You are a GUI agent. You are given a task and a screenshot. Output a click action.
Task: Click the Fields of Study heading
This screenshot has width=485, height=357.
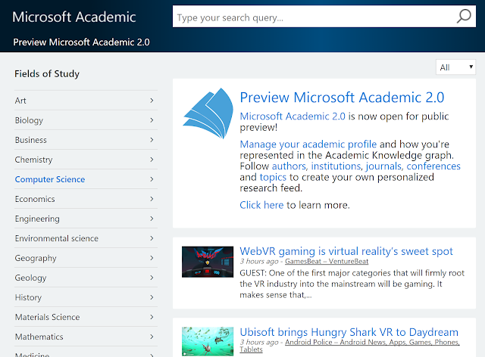(x=47, y=74)
